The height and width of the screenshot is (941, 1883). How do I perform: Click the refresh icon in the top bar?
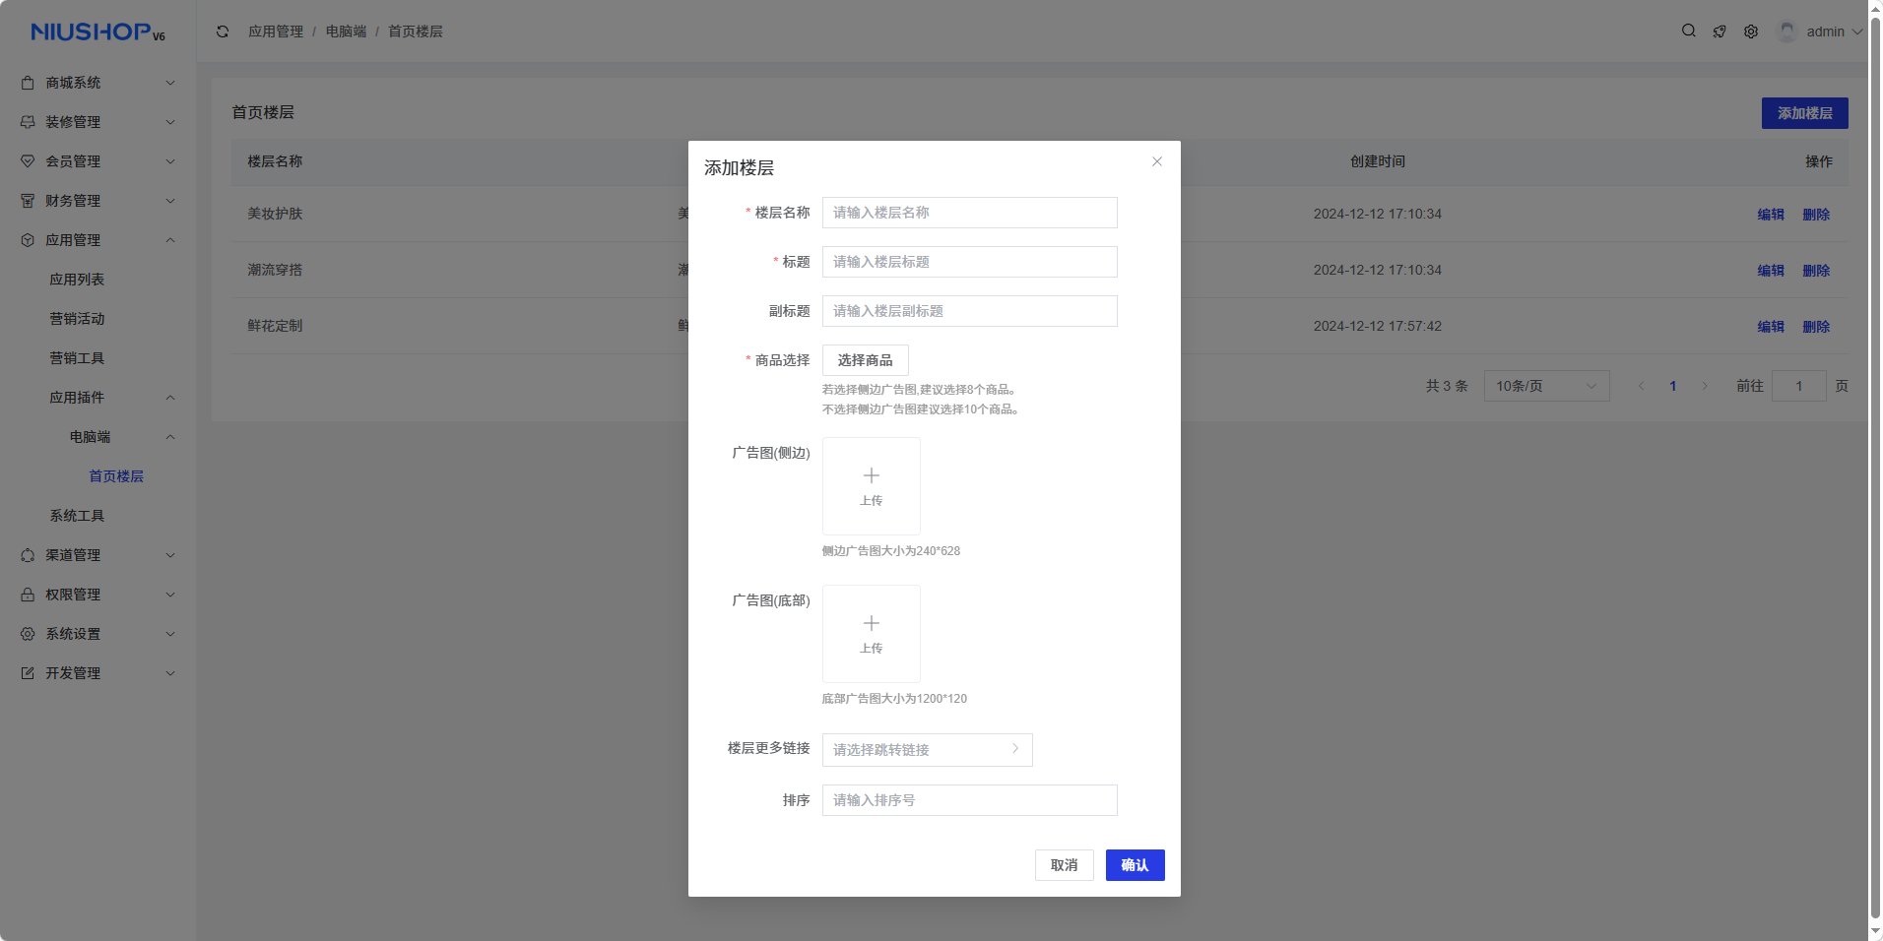[223, 31]
